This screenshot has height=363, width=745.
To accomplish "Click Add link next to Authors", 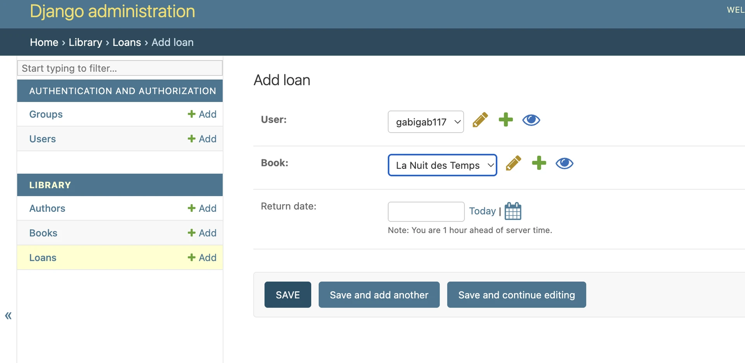I will pos(202,209).
